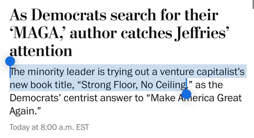Tap the selection end handle below "Ceiling"
This screenshot has width=254, height=138.
(x=187, y=94)
